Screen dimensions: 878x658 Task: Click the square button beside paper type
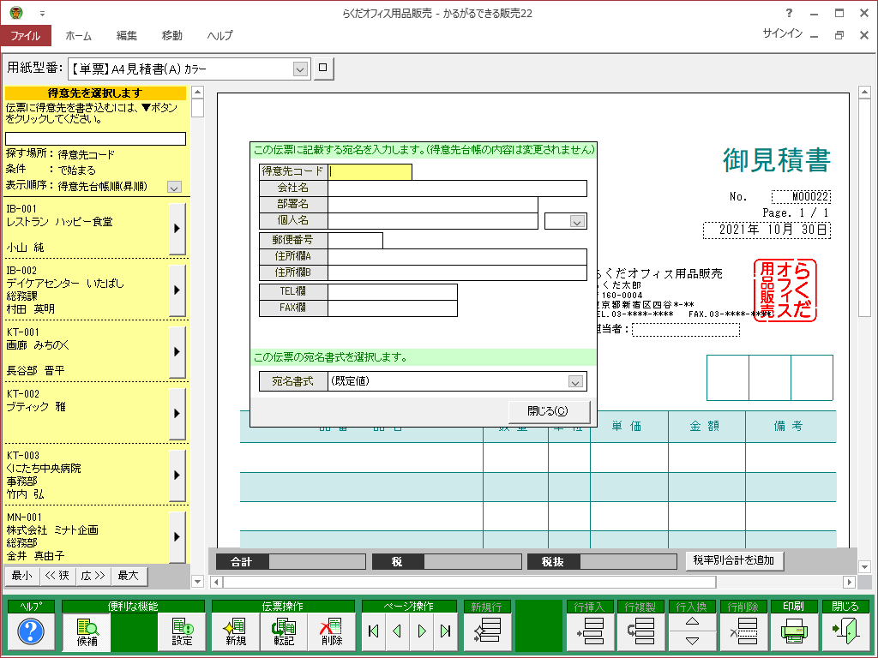click(323, 68)
